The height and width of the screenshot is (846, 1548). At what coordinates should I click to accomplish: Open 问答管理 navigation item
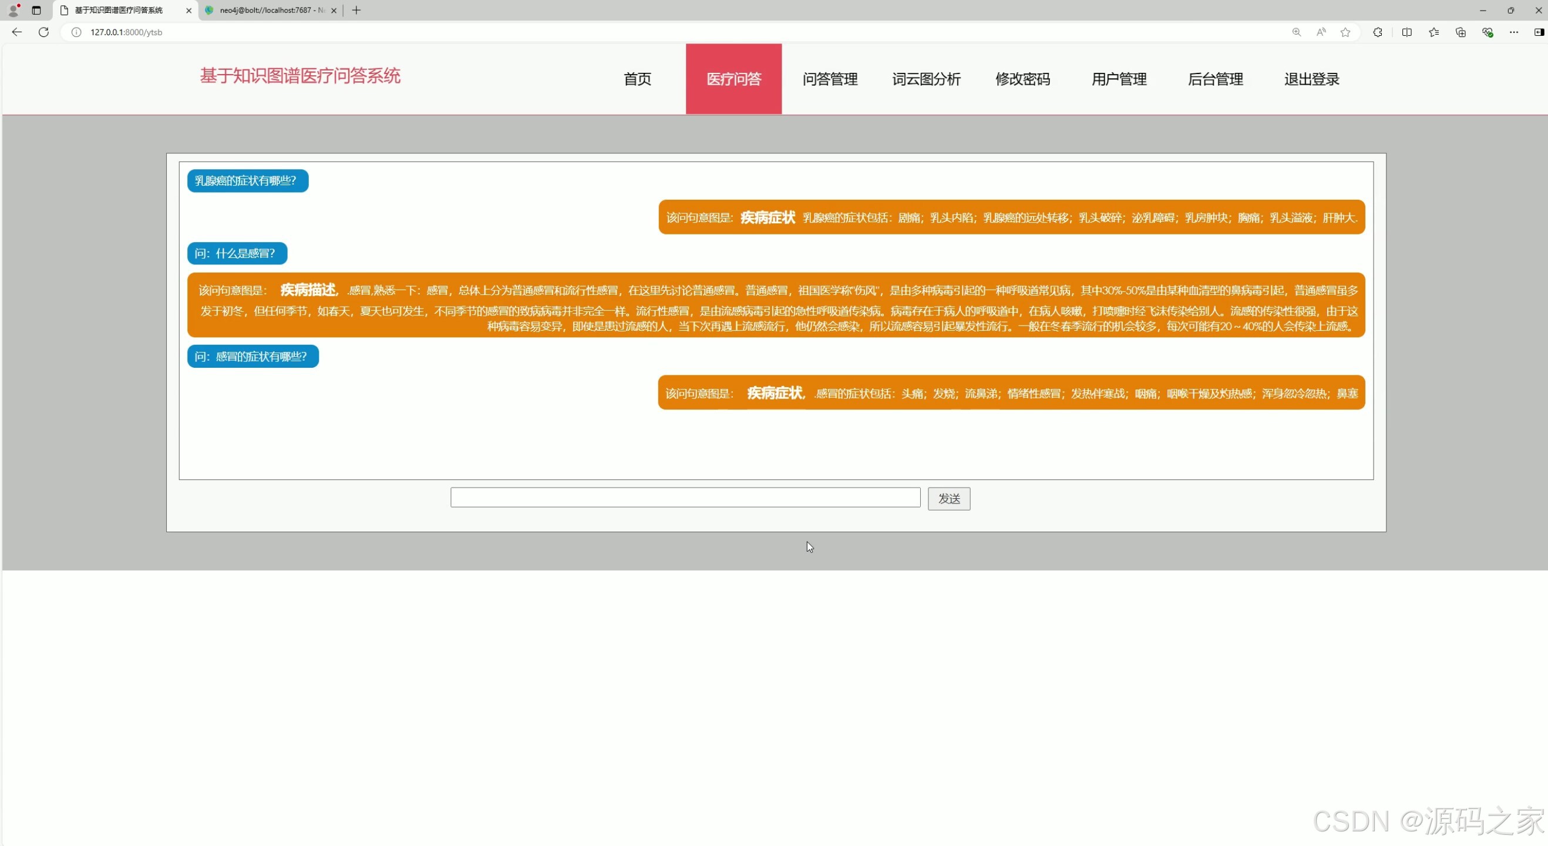[830, 79]
